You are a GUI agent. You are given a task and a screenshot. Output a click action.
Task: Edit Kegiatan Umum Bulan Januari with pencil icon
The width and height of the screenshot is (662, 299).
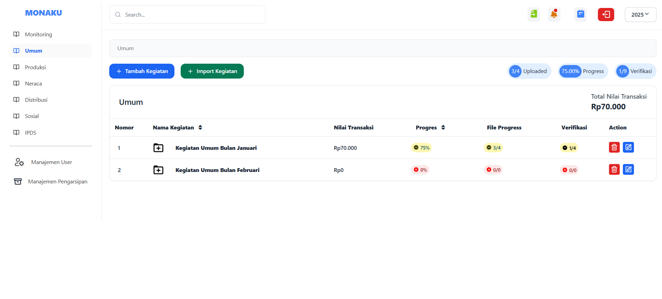(x=628, y=147)
